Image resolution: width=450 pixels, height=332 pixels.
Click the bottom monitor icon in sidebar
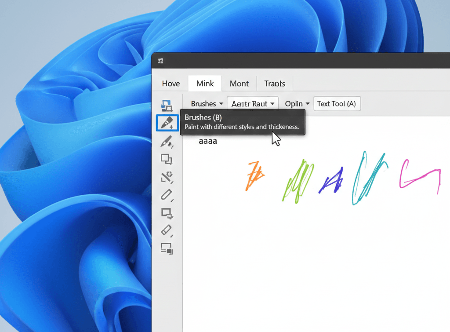[x=167, y=248]
